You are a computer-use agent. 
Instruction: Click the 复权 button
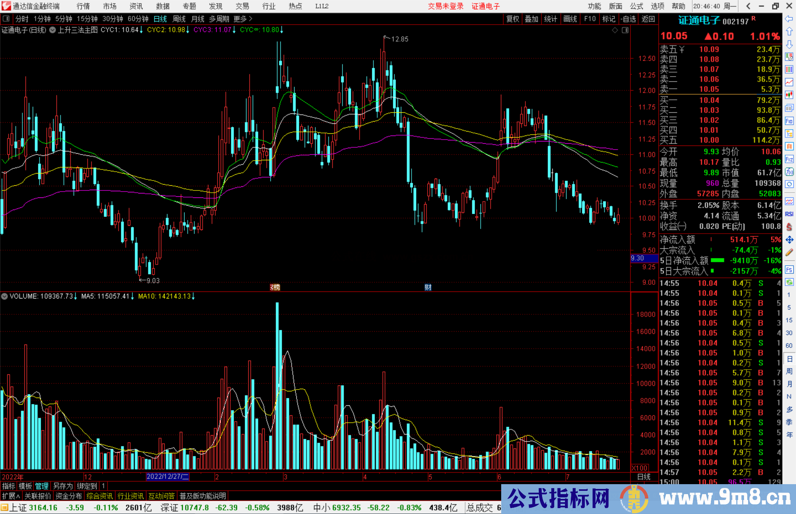513,19
